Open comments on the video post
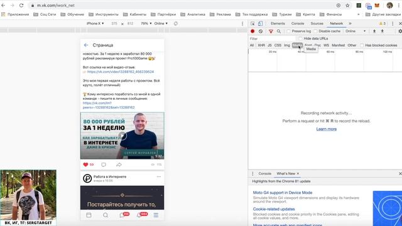Image resolution: width=402 pixels, height=226 pixels. [104, 164]
